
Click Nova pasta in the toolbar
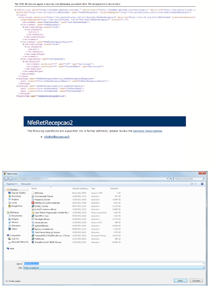click(26, 184)
